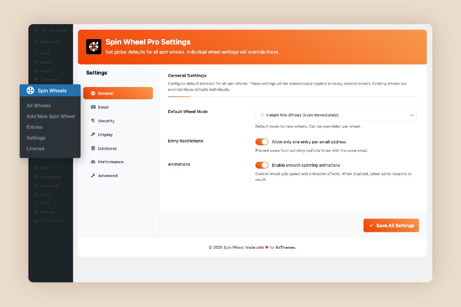The width and height of the screenshot is (461, 307).
Task: Choose Add New Spin Wheel
Action: 51,116
